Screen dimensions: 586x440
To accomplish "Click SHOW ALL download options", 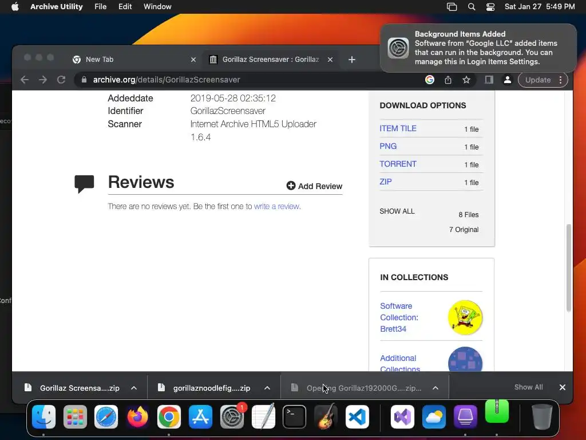I will click(397, 211).
